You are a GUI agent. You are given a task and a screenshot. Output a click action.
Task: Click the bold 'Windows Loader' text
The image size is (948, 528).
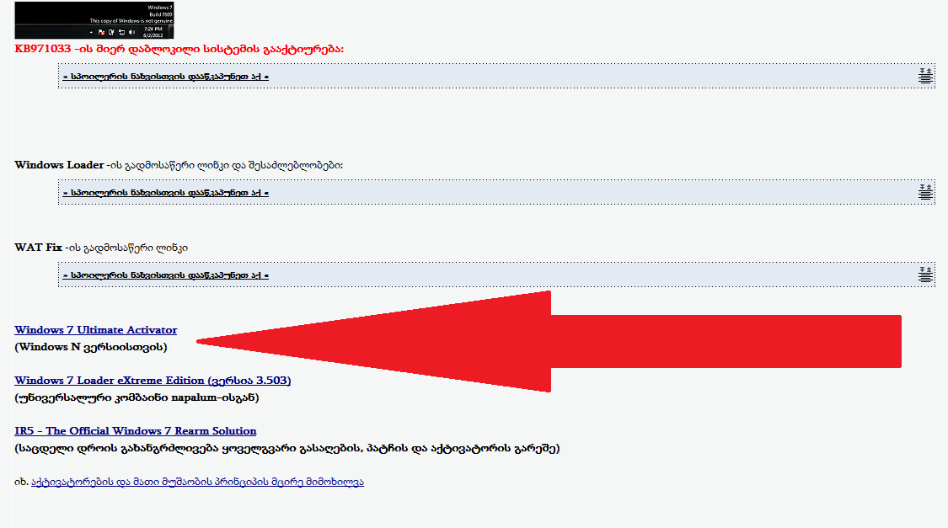pos(59,165)
